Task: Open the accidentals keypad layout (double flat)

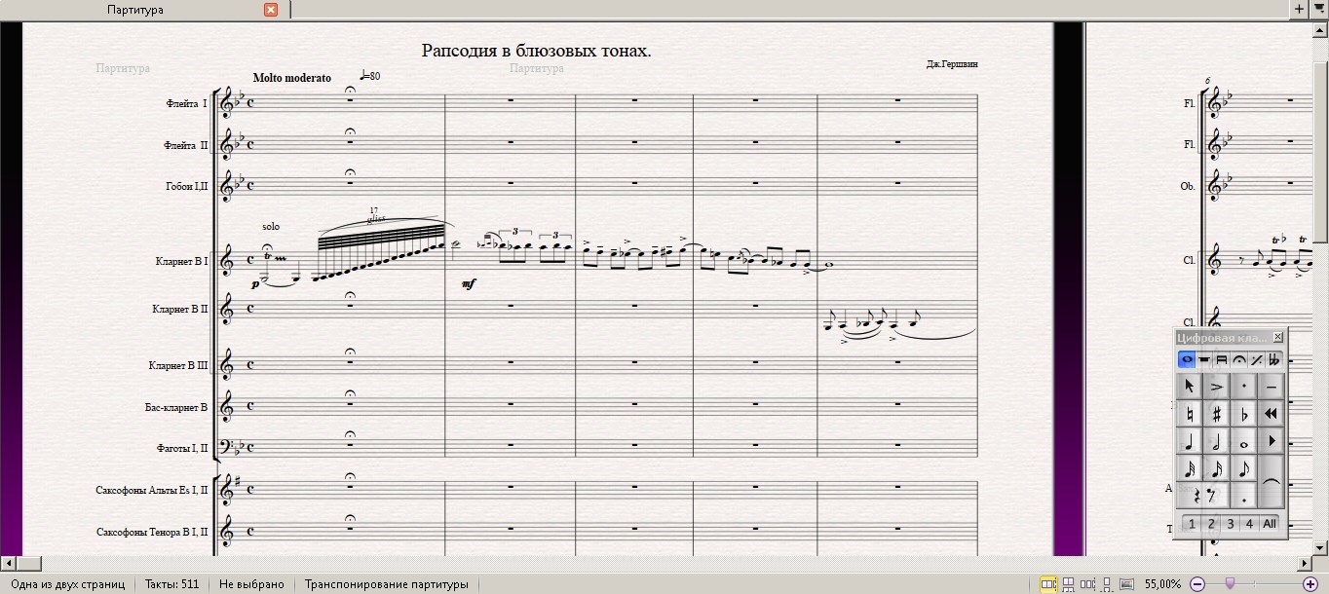Action: click(1273, 359)
